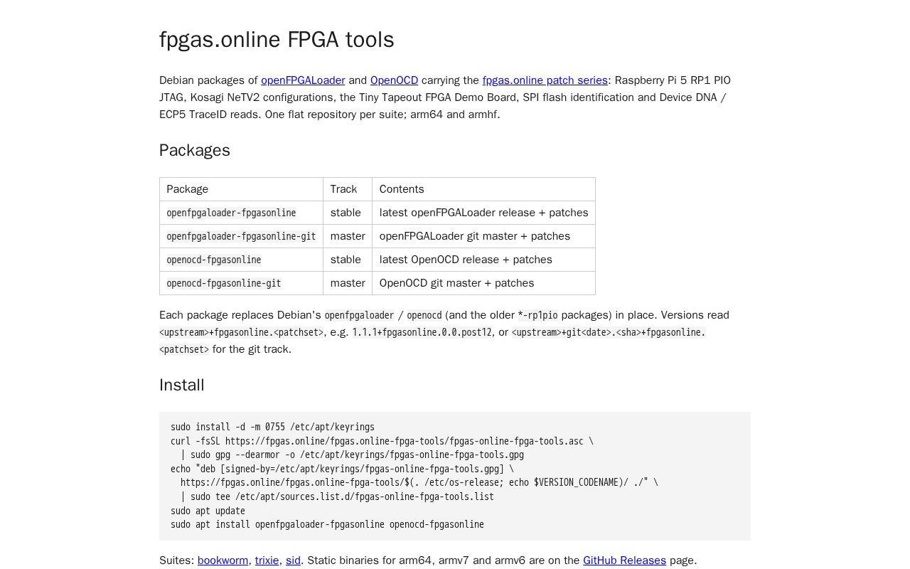Click the 'master' cell in openocd-fpgasonline-git row
The height and width of the screenshot is (569, 910).
[x=348, y=283]
